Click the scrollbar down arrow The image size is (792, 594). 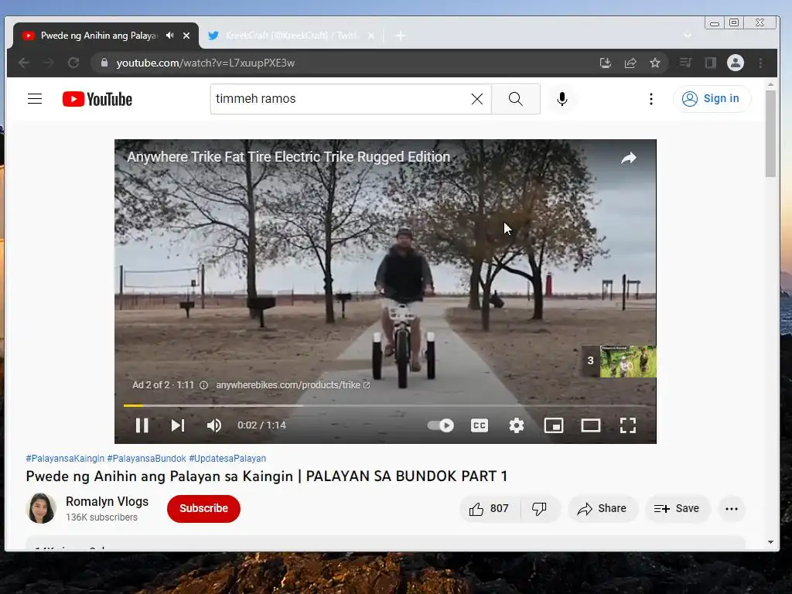pyautogui.click(x=770, y=542)
